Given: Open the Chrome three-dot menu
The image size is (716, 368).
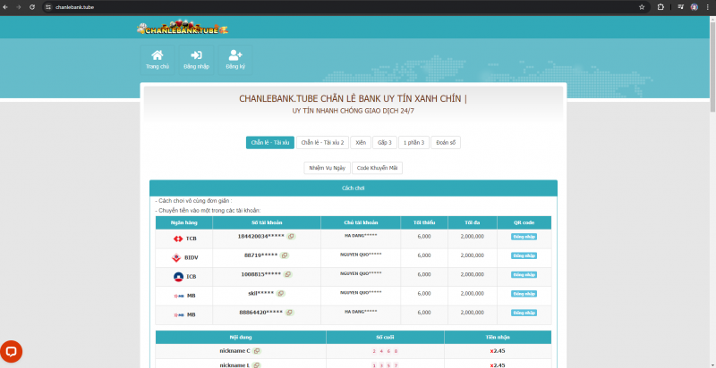Looking at the screenshot, I should 708,7.
